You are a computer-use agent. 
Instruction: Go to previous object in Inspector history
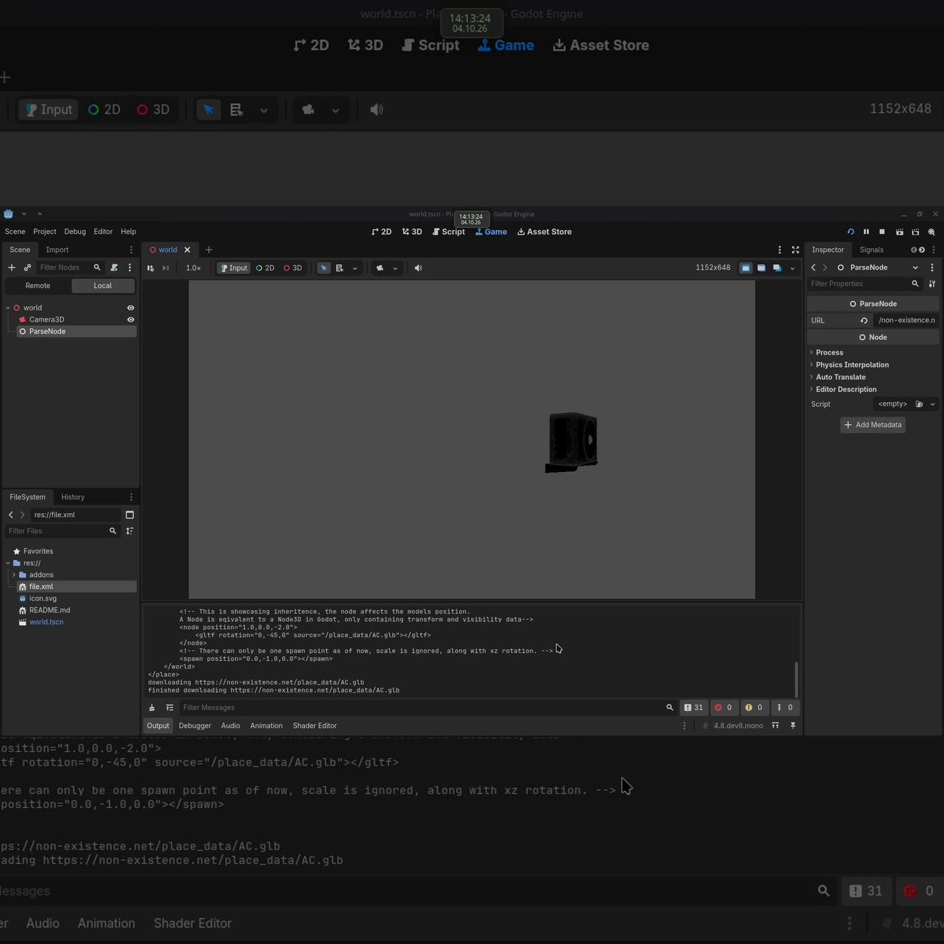point(813,268)
